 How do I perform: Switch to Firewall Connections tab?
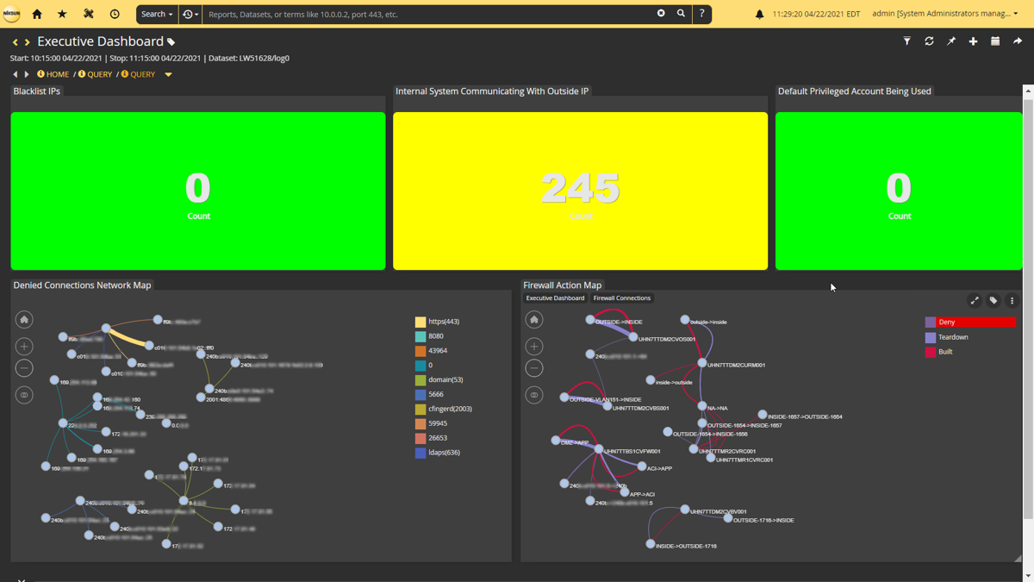(x=621, y=298)
